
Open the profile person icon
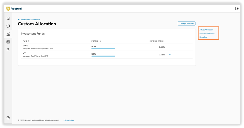pos(8,50)
